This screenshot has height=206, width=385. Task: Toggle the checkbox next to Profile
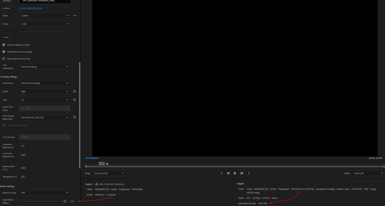[x=74, y=91]
